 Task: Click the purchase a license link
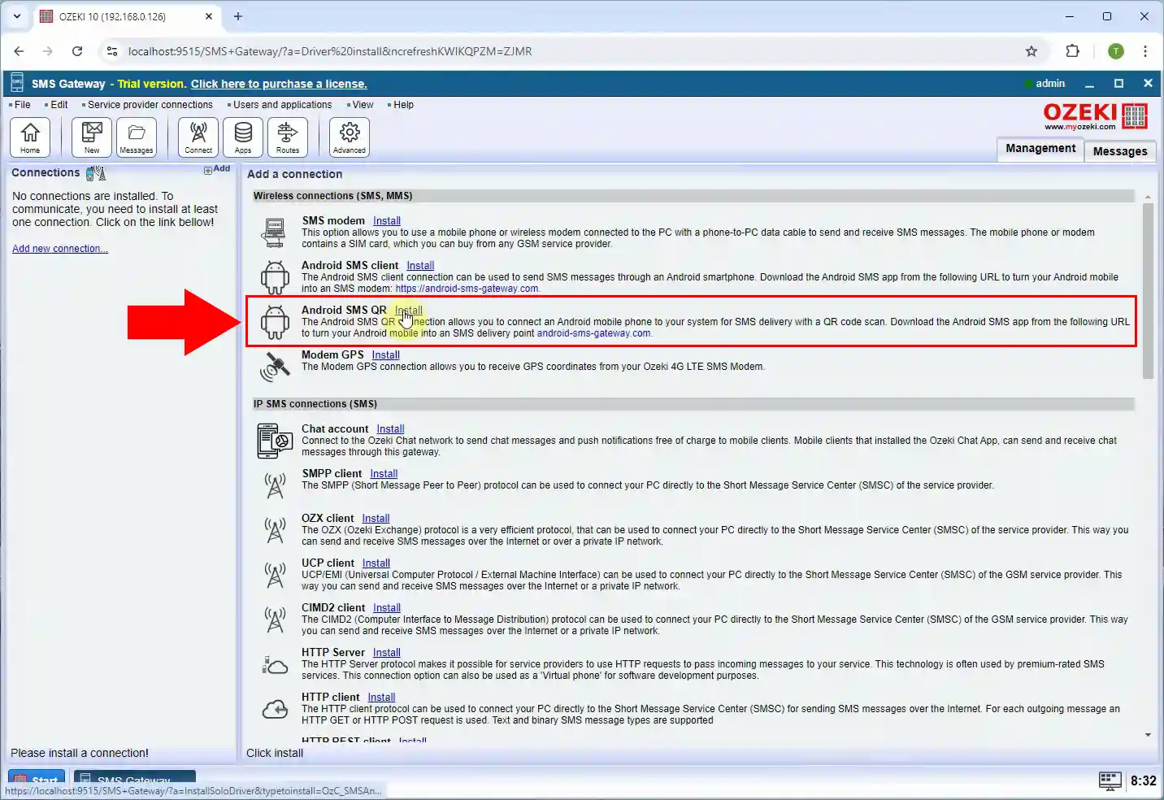pyautogui.click(x=279, y=84)
